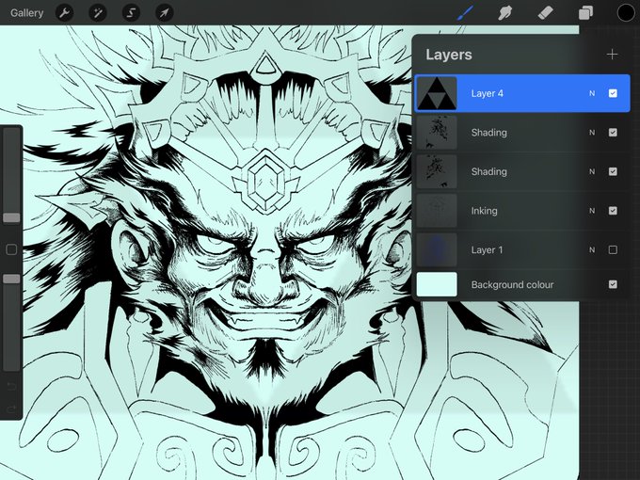Viewport: 640px width, 480px height.
Task: Add a new layer with plus icon
Action: 612,55
